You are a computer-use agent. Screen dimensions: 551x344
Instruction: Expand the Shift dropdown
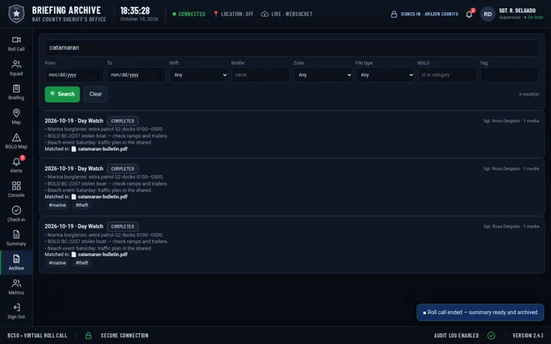(x=198, y=75)
